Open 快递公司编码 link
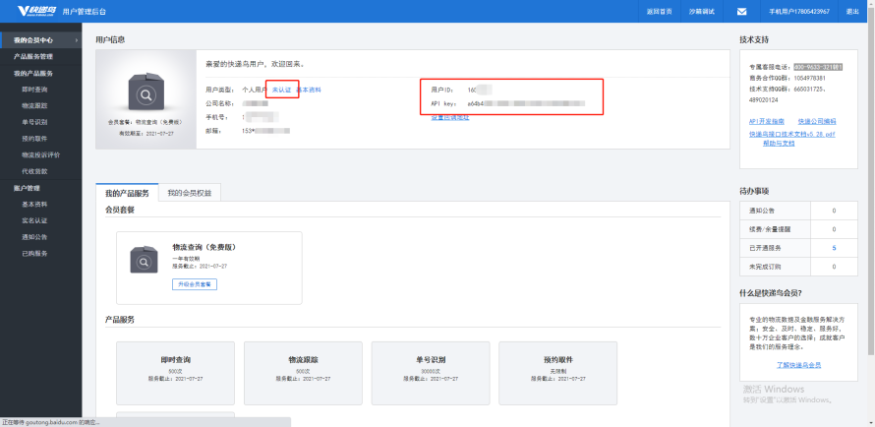The height and width of the screenshot is (427, 875). click(x=817, y=121)
